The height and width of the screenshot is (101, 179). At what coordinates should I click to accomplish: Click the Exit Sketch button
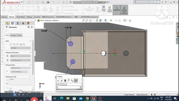pyautogui.click(x=4, y=9)
